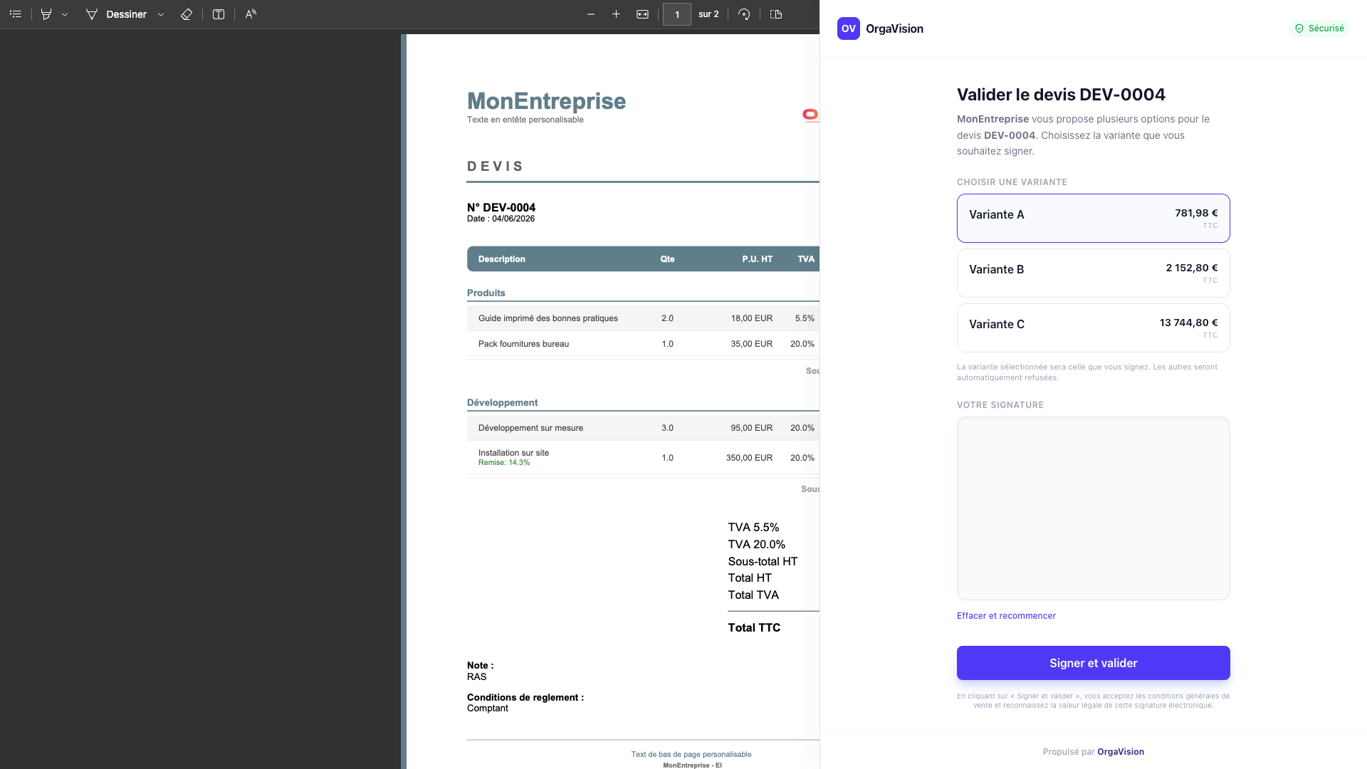Open the table of contents list icon
This screenshot has width=1367, height=769.
(x=16, y=14)
